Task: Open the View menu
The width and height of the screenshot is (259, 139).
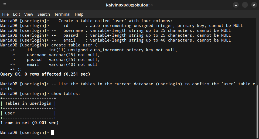Action: 29,14
